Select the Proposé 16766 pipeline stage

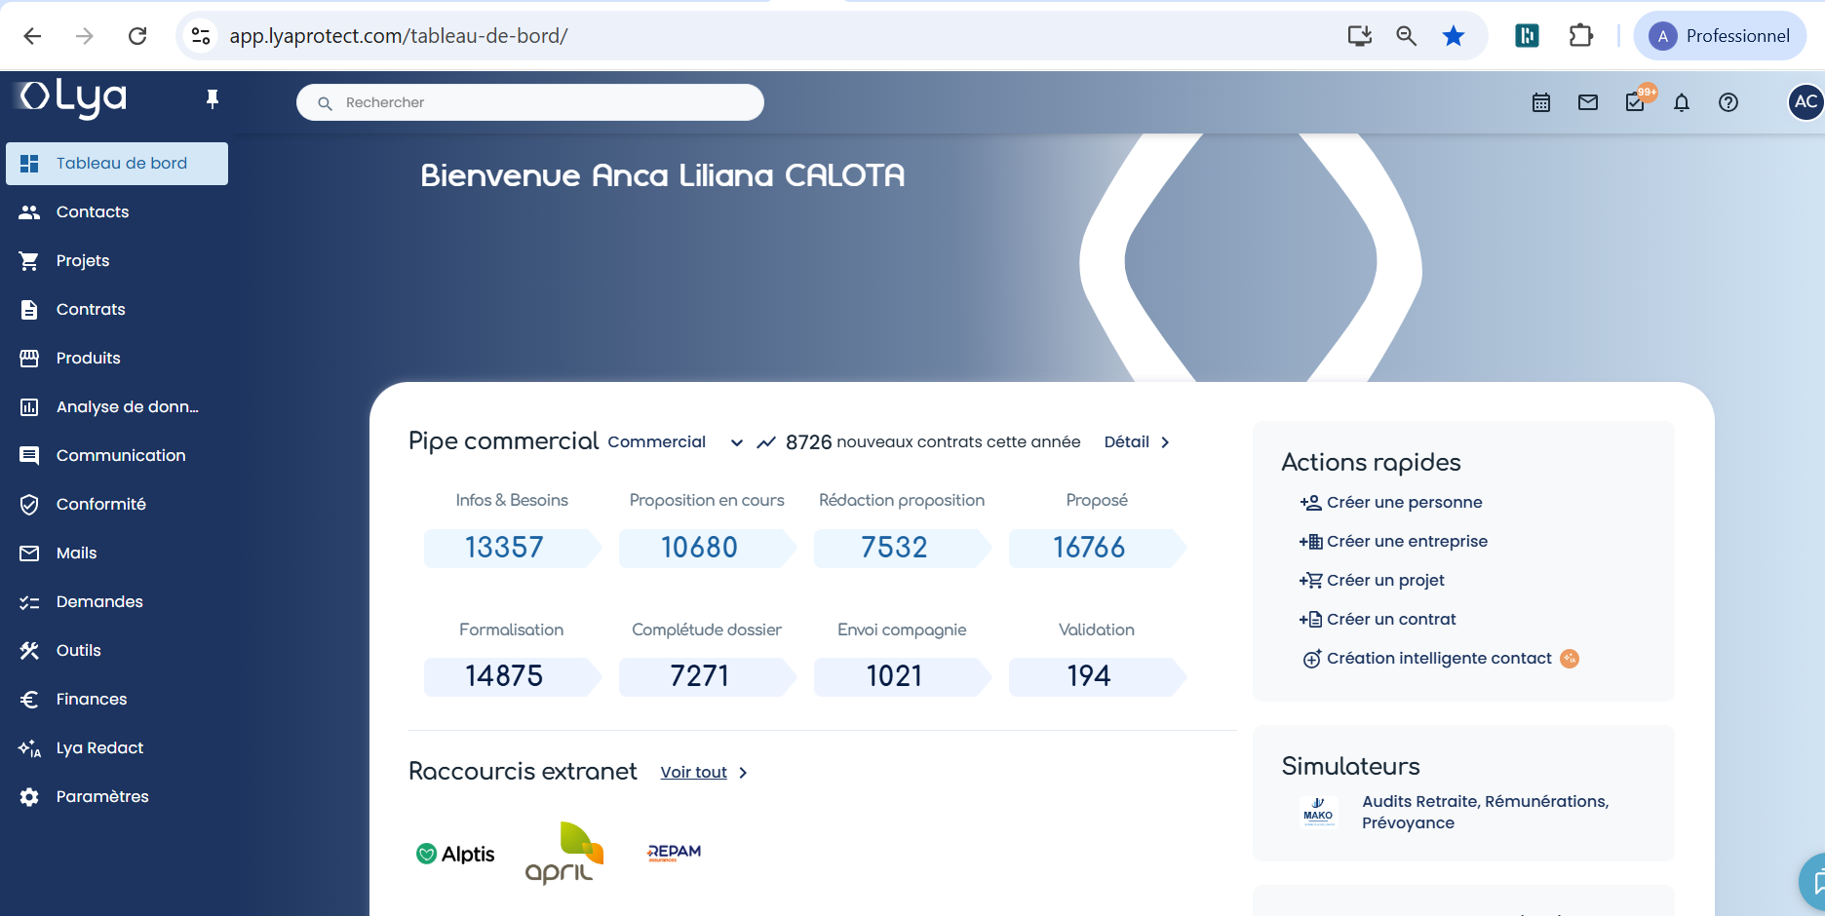pos(1089,548)
